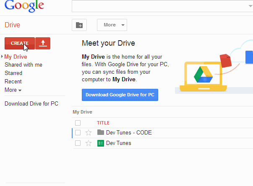Click the gray folder icon of Dev Tunes - CODE
The height and width of the screenshot is (186, 253).
(x=101, y=132)
